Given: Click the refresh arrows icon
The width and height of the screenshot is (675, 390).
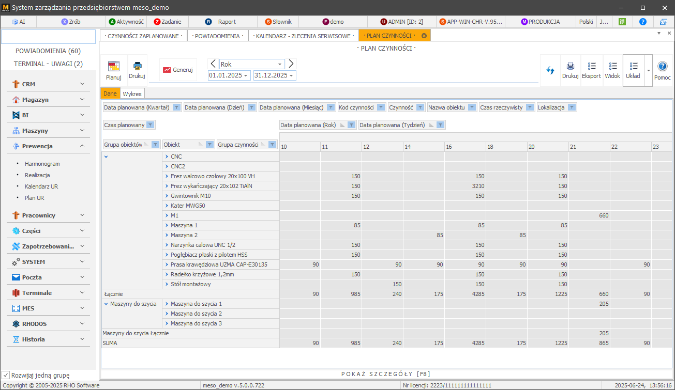Looking at the screenshot, I should point(550,70).
